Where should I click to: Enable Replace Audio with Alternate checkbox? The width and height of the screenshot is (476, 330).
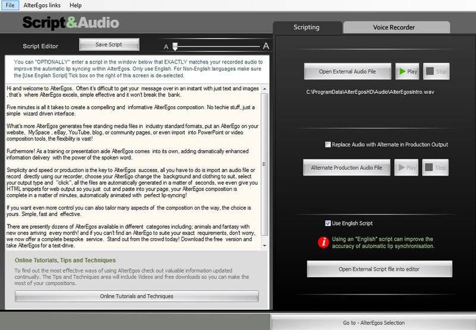click(x=328, y=144)
